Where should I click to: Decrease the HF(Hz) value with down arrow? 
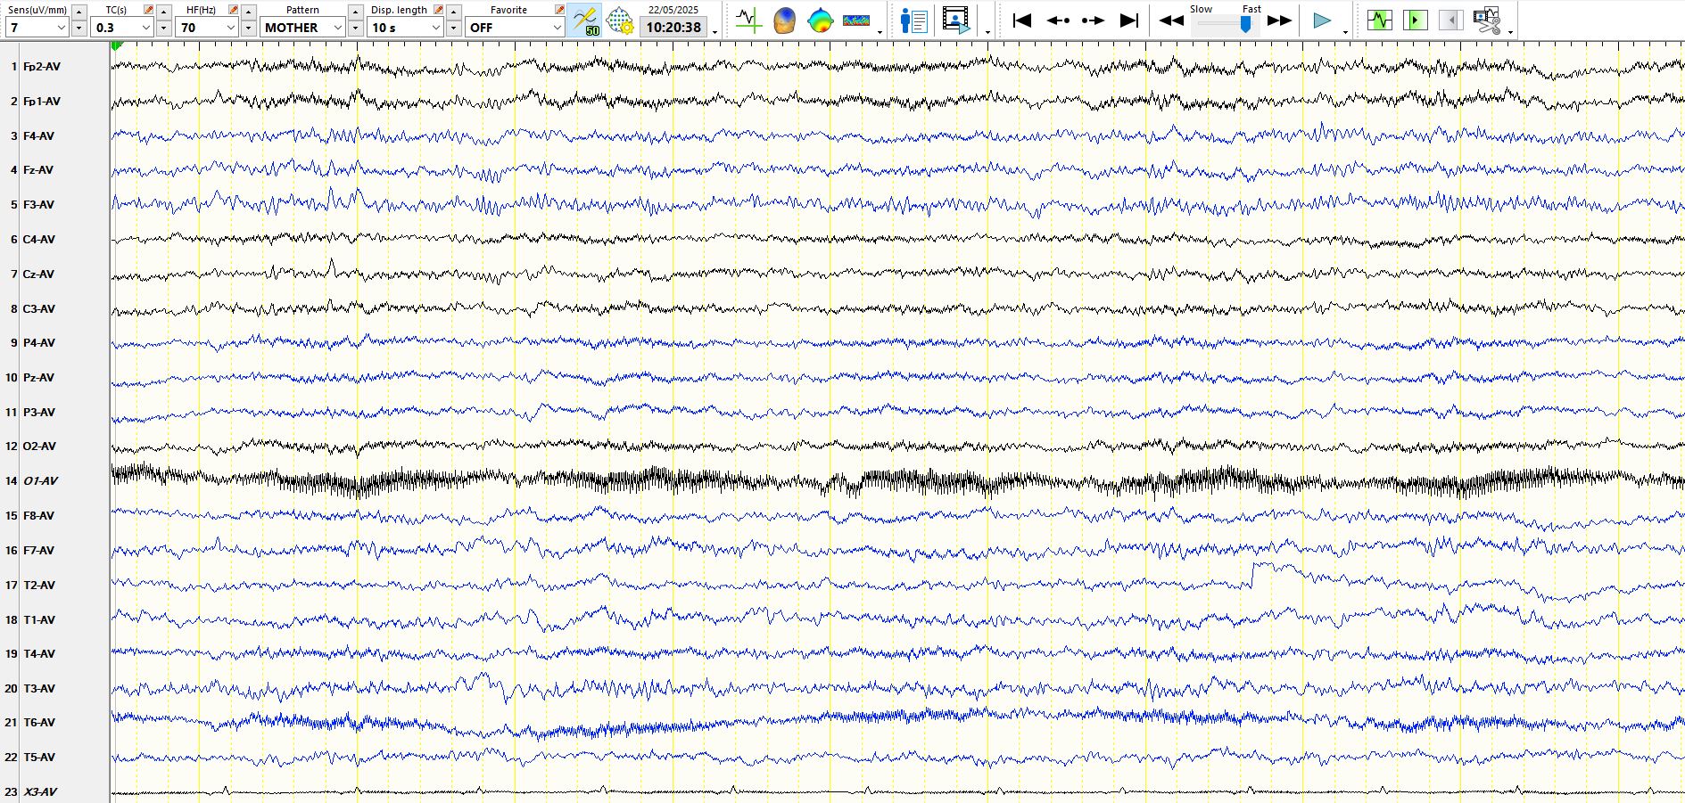point(249,29)
